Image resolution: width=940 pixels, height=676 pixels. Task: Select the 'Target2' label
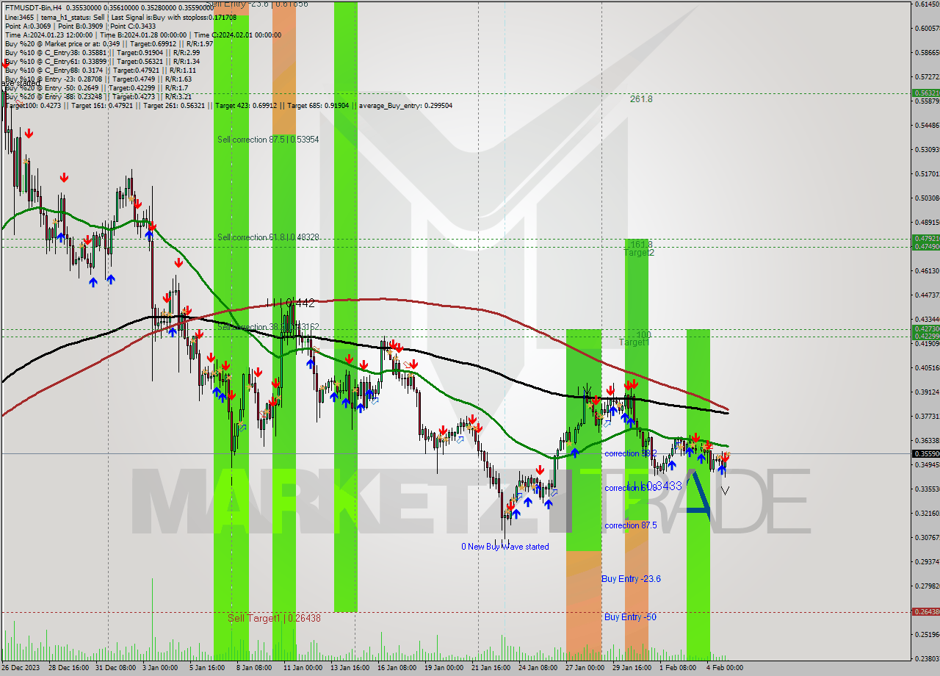click(x=639, y=253)
